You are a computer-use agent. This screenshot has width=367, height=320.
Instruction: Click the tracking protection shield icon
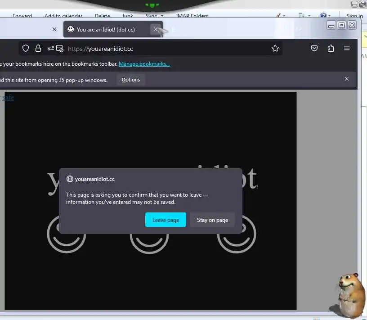click(x=26, y=49)
